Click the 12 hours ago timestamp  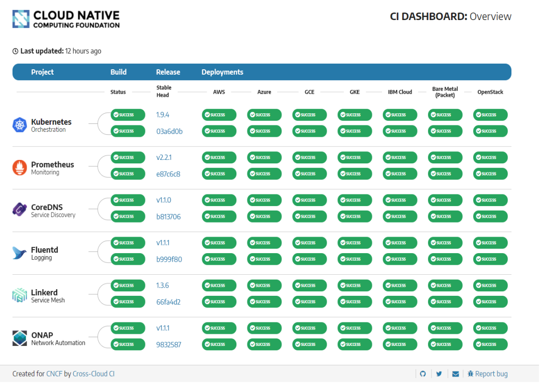click(x=83, y=51)
